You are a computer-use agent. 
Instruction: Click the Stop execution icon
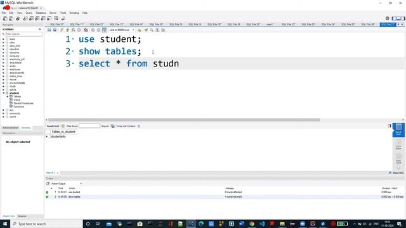coord(79,30)
